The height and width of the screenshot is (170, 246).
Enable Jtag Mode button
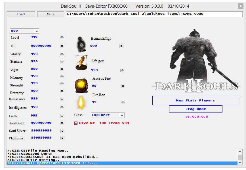pos(195,109)
